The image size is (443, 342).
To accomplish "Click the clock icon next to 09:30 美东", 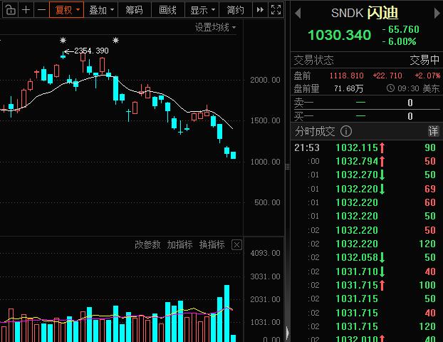I will tap(390, 88).
